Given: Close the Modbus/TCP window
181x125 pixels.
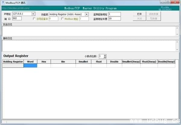Looking at the screenshot, I should 175,2.
